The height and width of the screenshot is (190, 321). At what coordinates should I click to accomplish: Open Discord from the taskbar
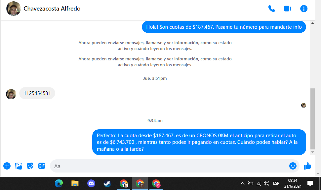[x=91, y=183]
